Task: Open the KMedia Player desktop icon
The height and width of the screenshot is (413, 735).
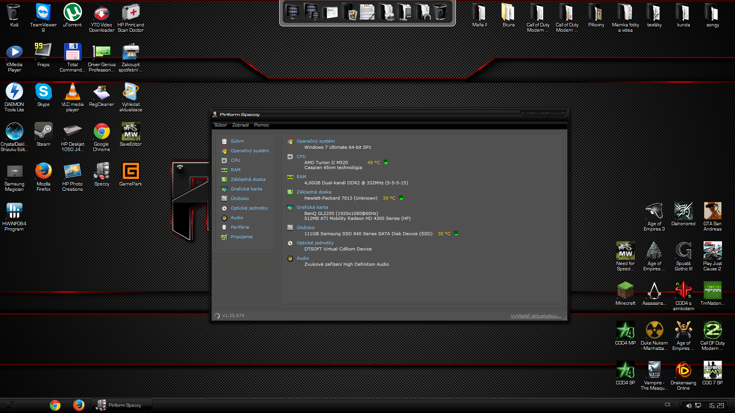Action: click(x=14, y=57)
